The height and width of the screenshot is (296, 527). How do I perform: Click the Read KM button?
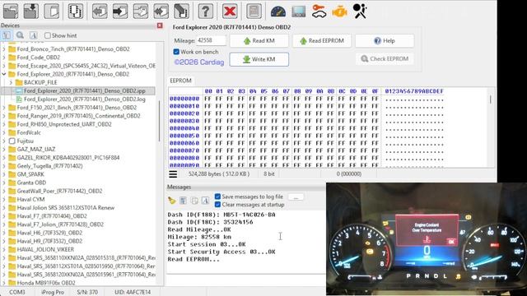pyautogui.click(x=259, y=40)
